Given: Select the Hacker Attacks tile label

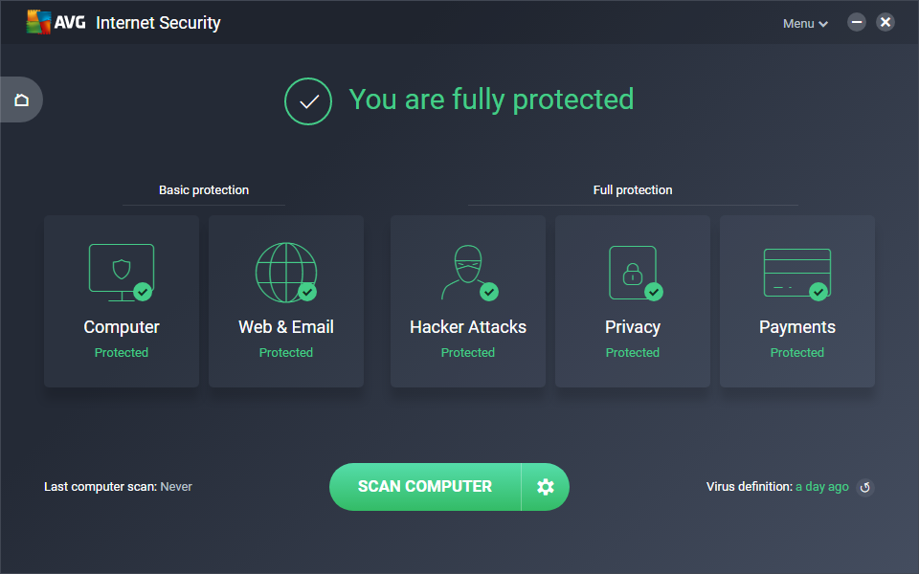Looking at the screenshot, I should tap(468, 327).
